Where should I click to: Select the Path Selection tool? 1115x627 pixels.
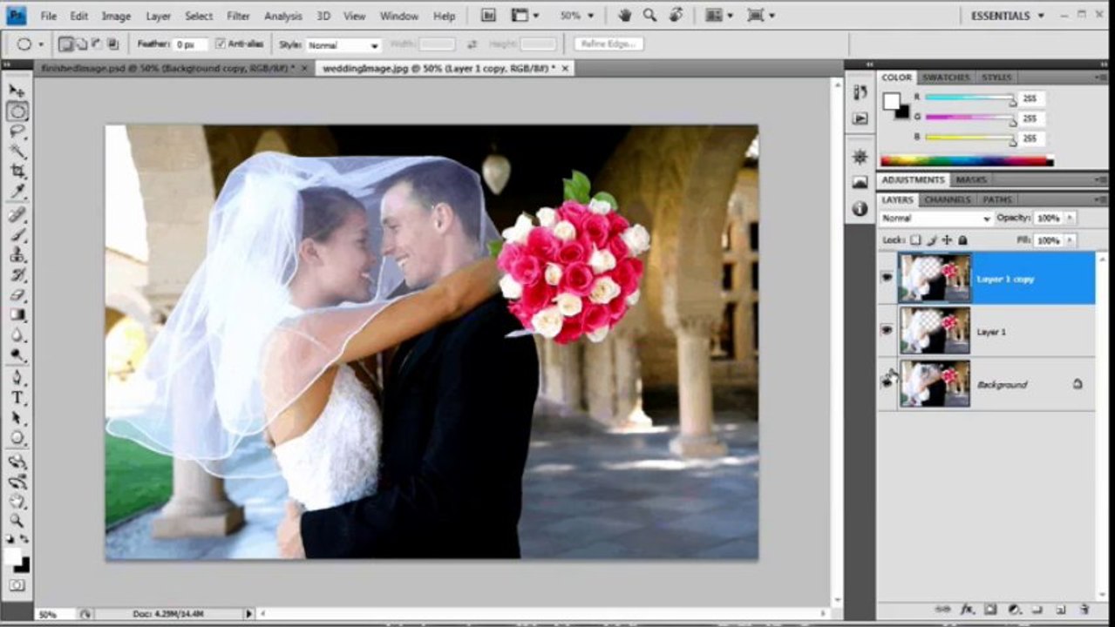tap(17, 418)
